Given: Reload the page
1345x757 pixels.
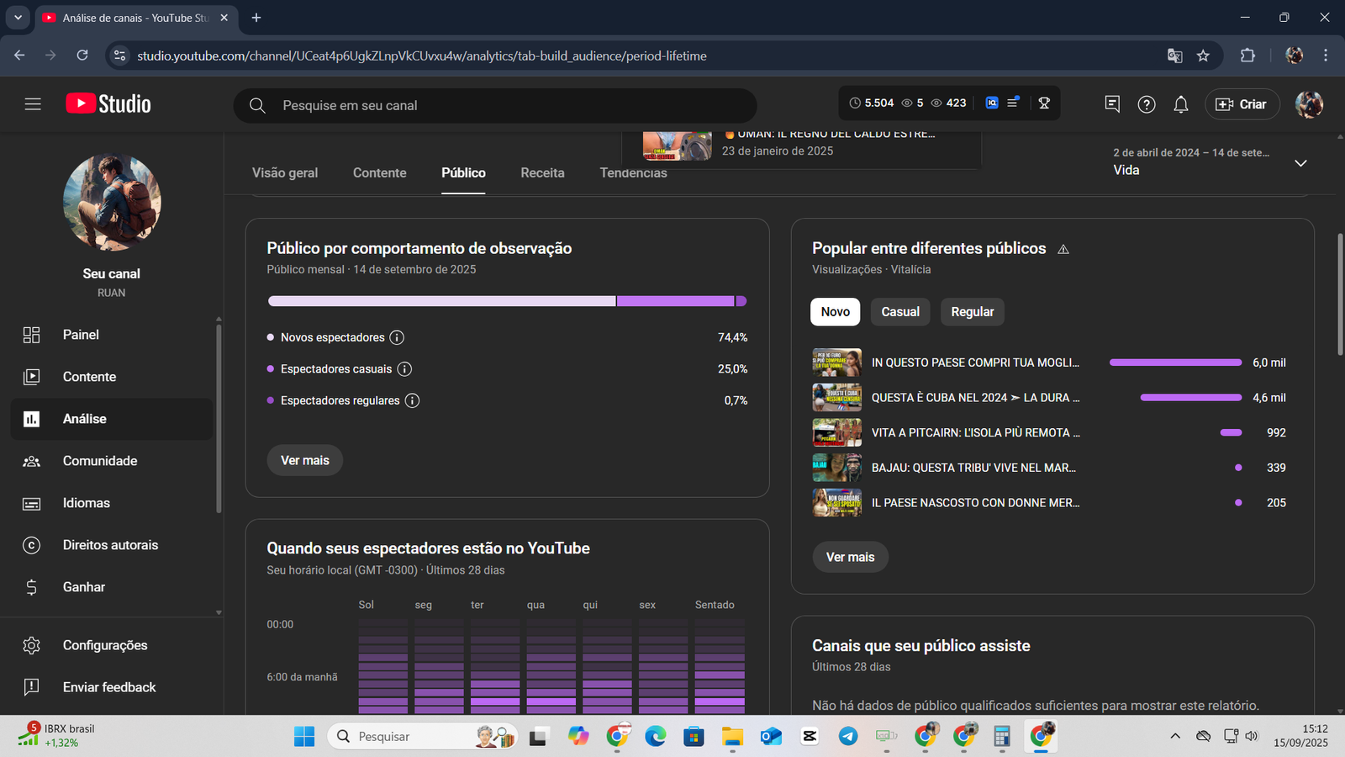Looking at the screenshot, I should pyautogui.click(x=82, y=56).
